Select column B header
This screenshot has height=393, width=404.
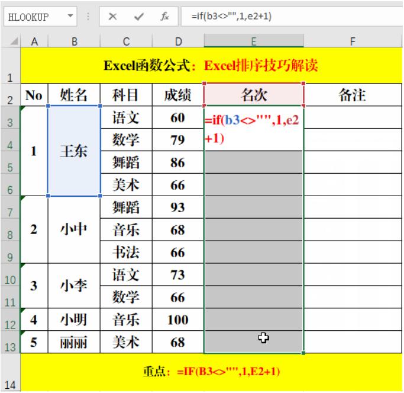click(x=74, y=41)
